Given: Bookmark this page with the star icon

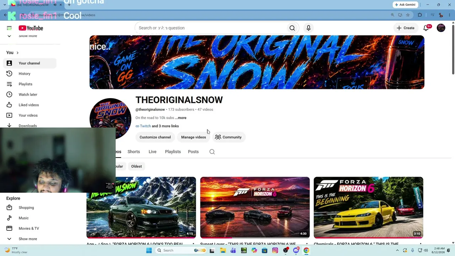Looking at the screenshot, I should tap(408, 15).
